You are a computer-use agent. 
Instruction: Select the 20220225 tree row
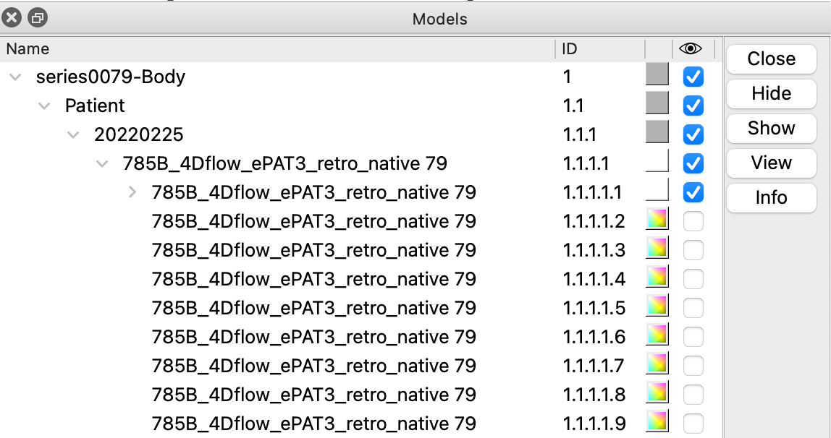pos(138,134)
